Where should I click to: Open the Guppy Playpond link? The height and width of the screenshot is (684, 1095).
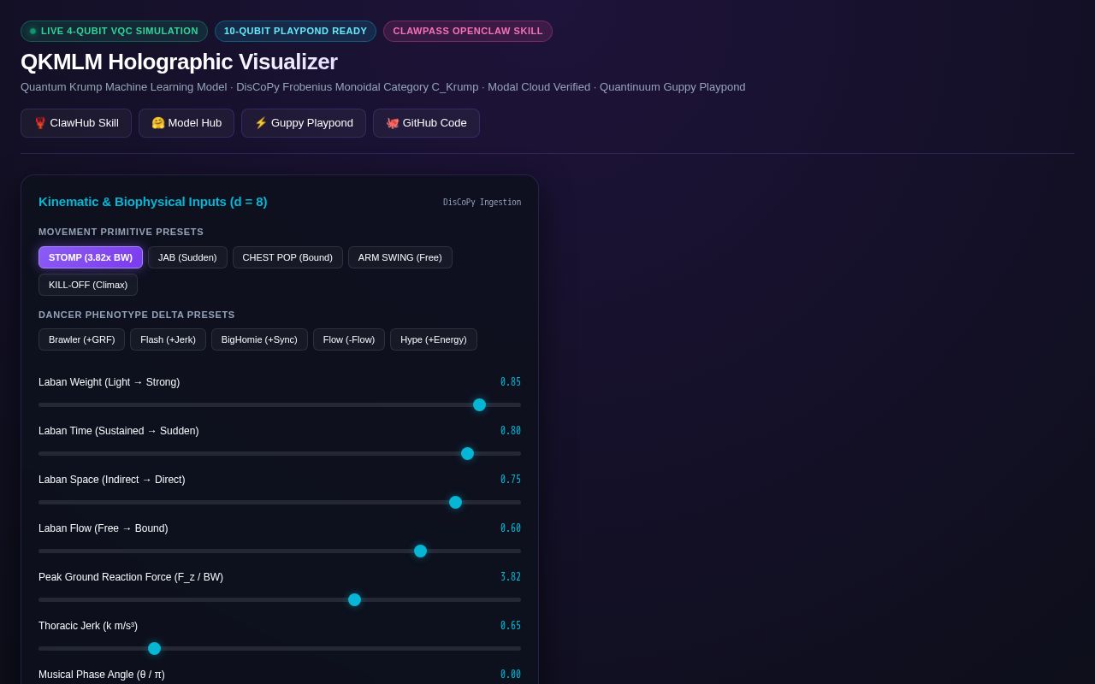click(304, 123)
